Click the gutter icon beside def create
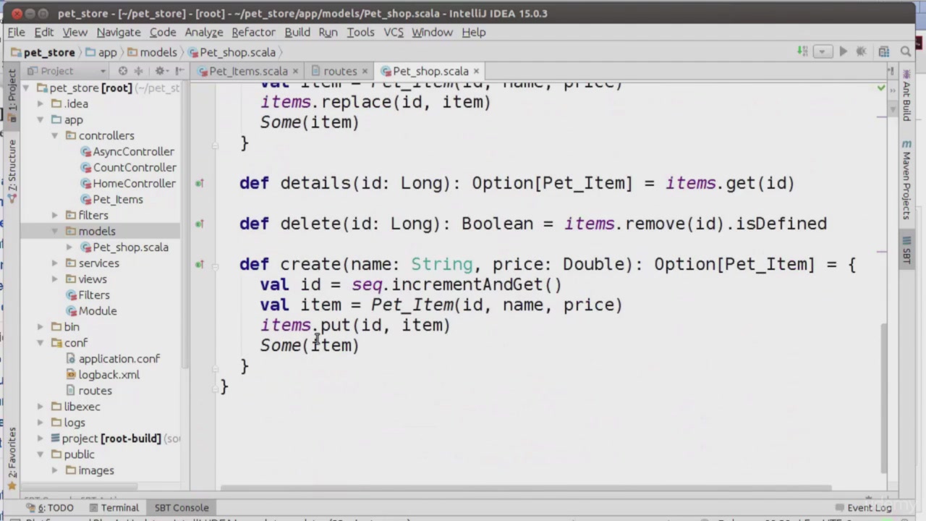926x521 pixels. 199,264
